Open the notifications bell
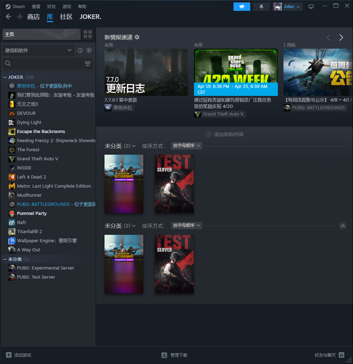This screenshot has width=353, height=364. pos(261,7)
